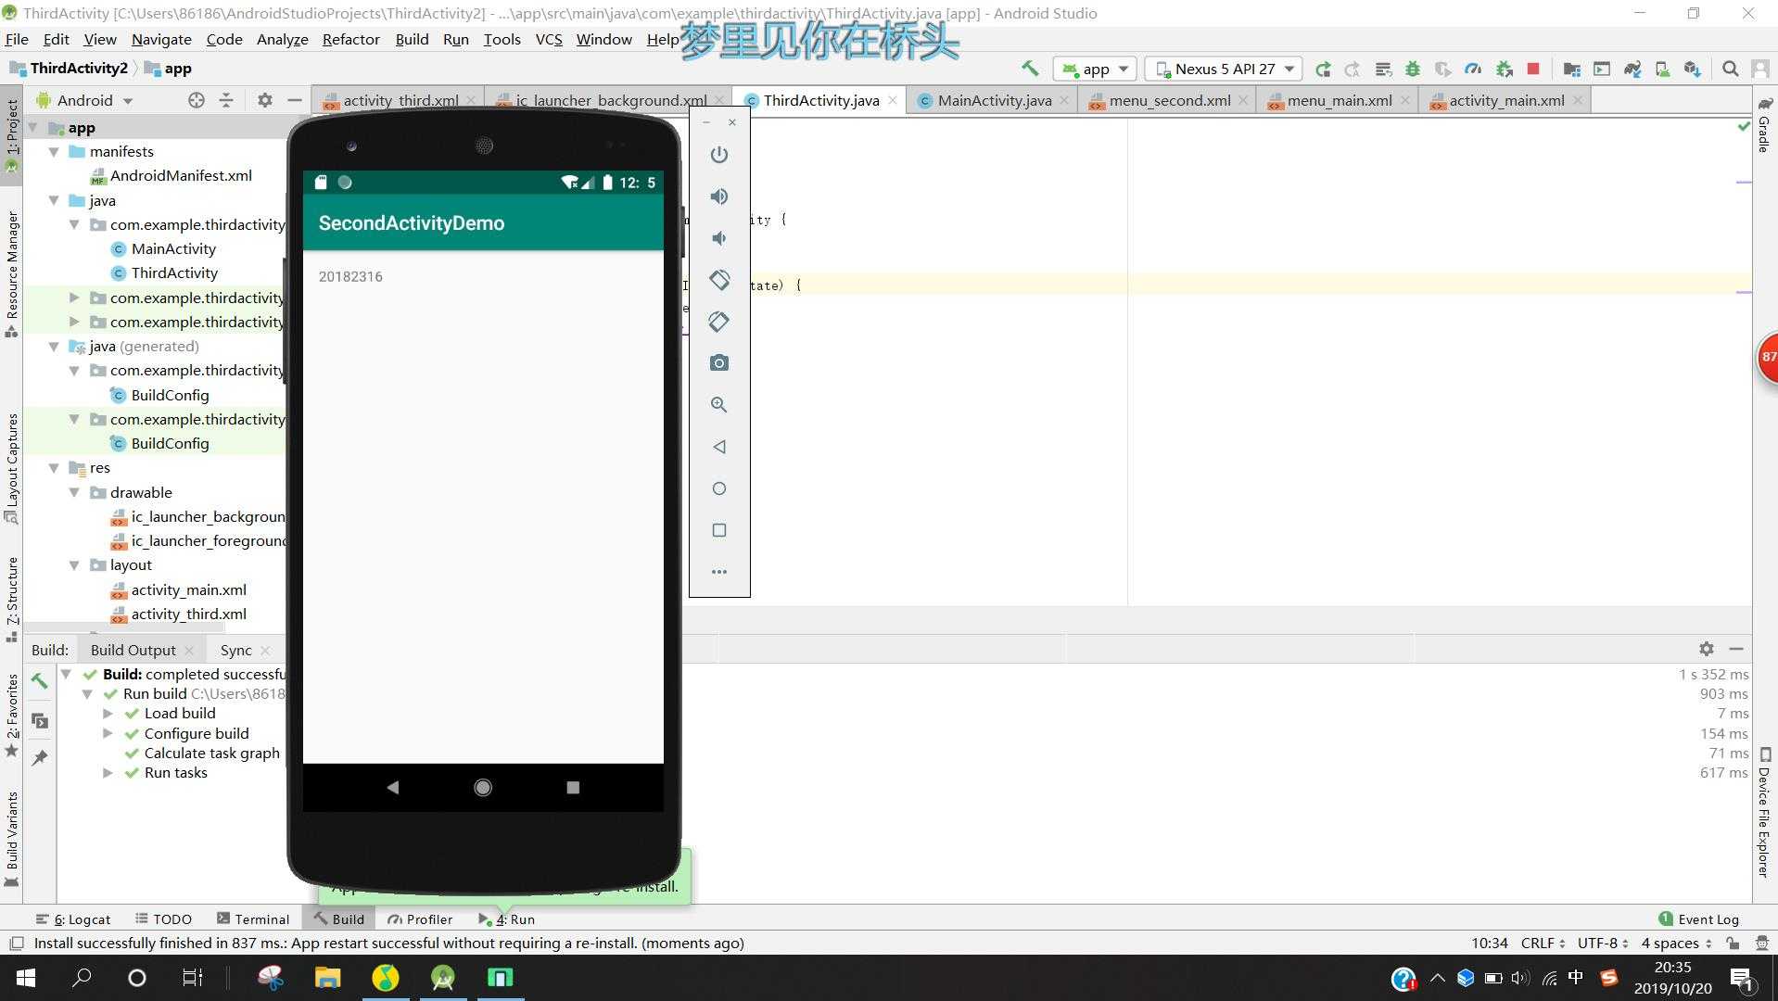This screenshot has height=1001, width=1778.
Task: Open Project panel settings gear
Action: click(x=265, y=100)
